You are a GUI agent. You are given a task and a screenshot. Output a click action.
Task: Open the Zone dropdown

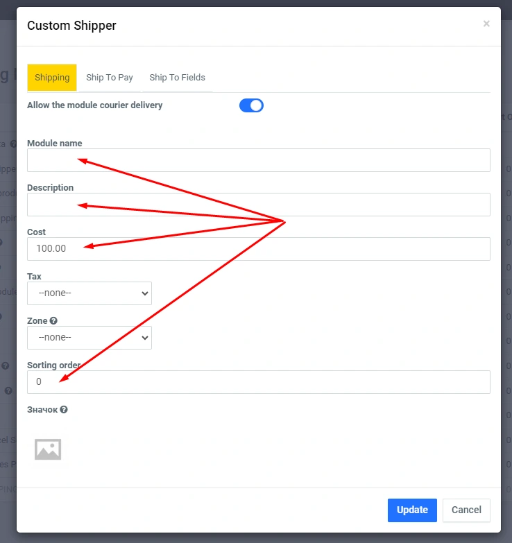coord(89,338)
